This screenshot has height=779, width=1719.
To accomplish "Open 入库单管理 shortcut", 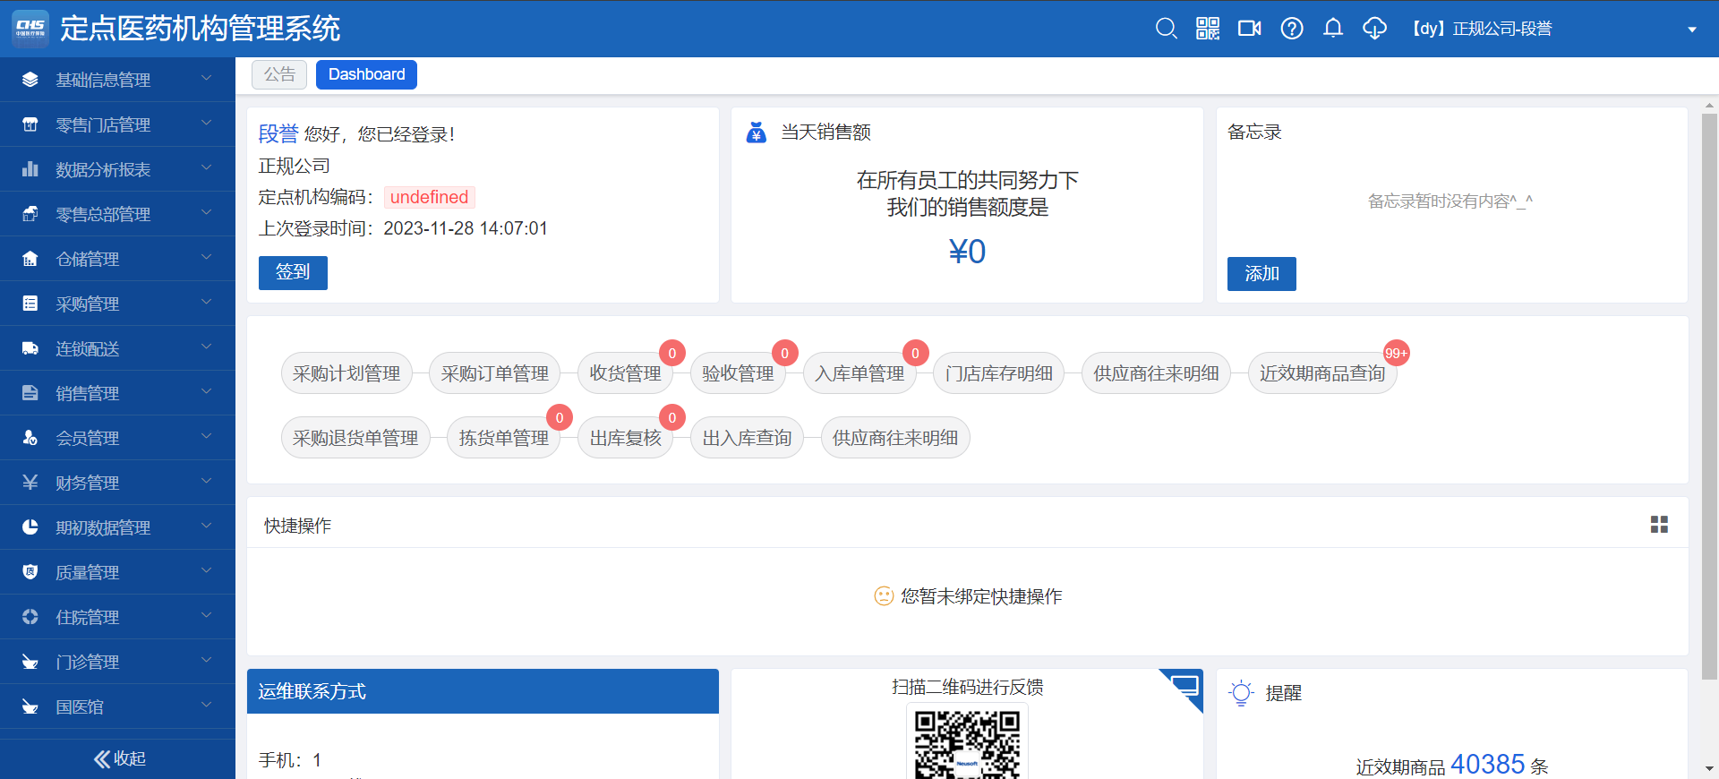I will 859,373.
